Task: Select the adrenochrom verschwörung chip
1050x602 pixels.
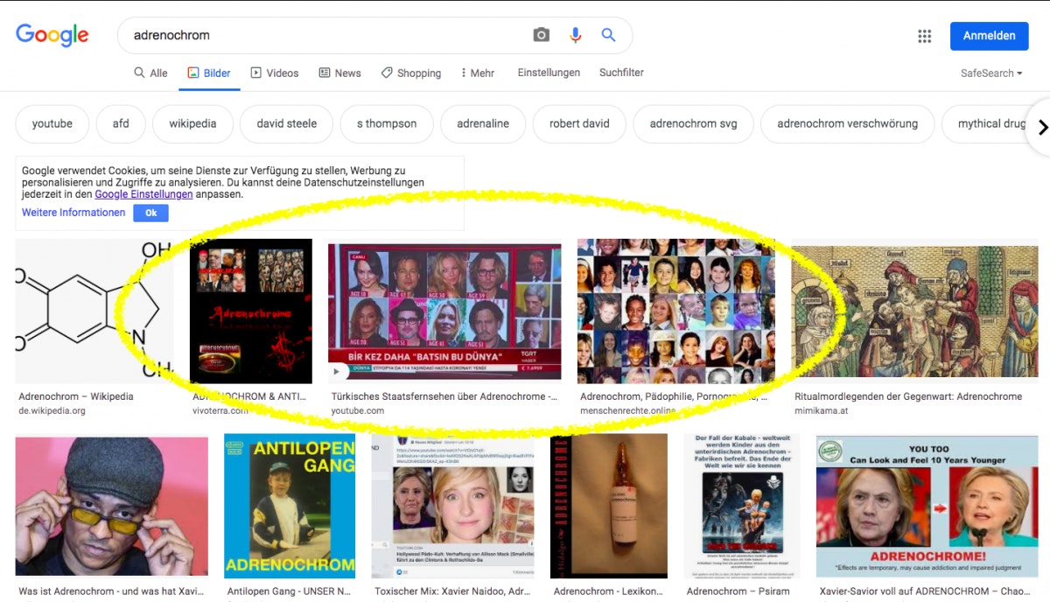Action: pos(848,123)
